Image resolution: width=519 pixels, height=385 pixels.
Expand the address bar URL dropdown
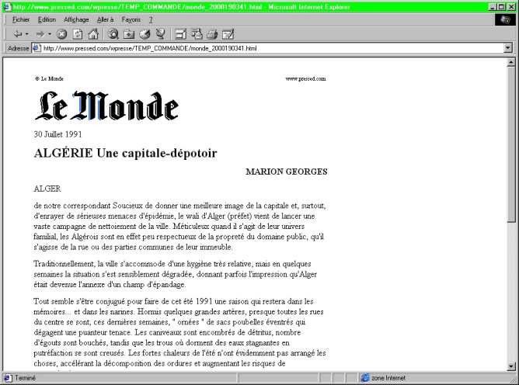pyautogui.click(x=508, y=48)
